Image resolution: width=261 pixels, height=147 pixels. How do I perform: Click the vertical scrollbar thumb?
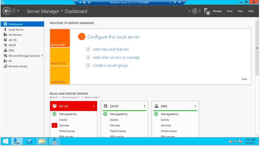pyautogui.click(x=257, y=48)
